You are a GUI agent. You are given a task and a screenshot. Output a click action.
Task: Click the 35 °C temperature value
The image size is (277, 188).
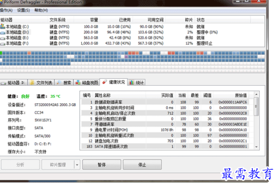(x=55, y=96)
